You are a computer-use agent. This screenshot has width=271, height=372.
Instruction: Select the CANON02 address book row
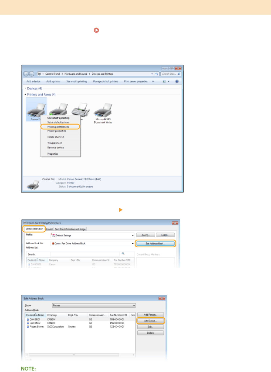80,323
